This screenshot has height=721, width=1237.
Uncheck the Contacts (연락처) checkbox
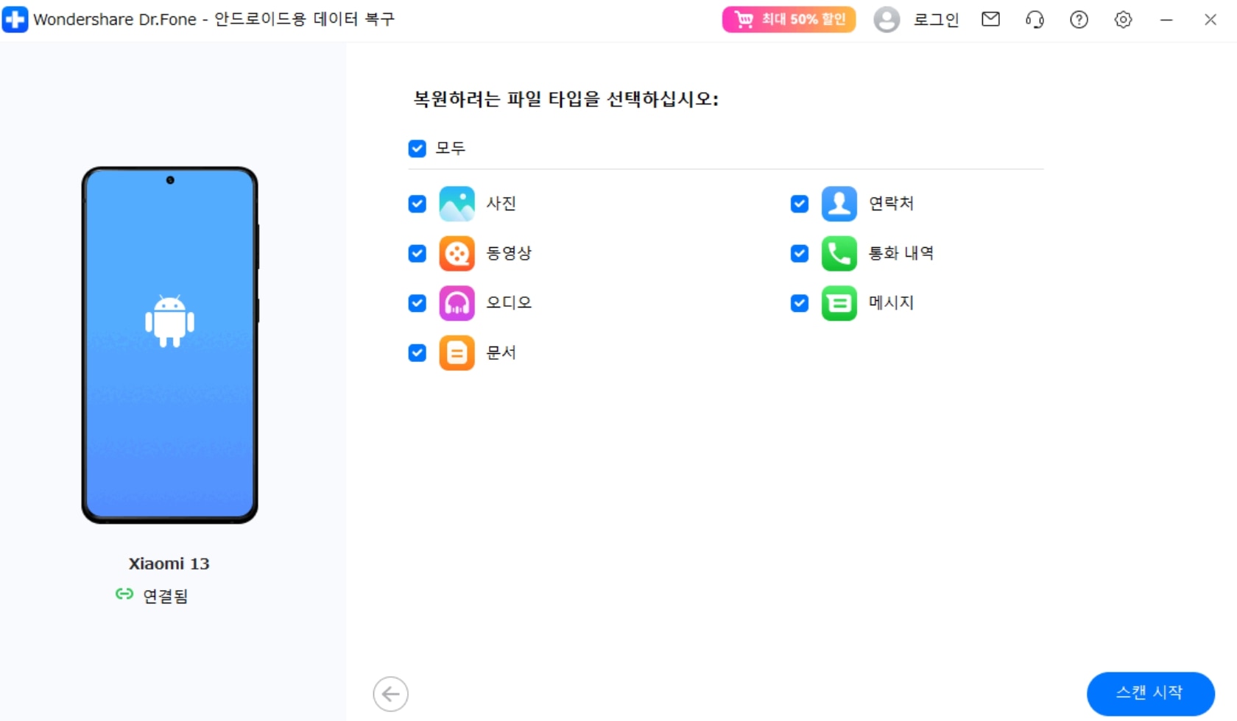(800, 204)
